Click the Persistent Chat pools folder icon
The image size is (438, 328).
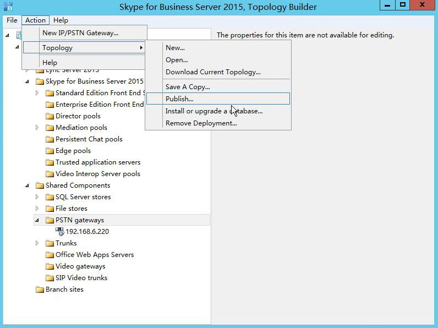click(x=50, y=139)
